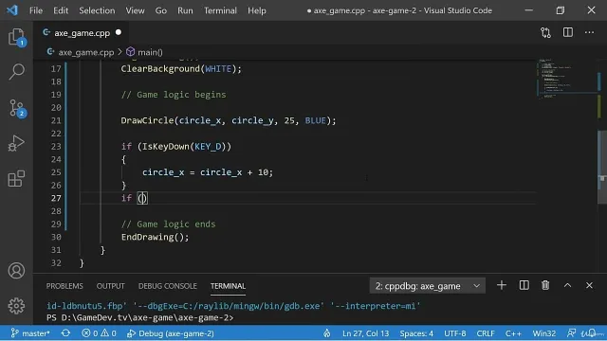Click the Synchronize Changes icon in status bar
This screenshot has width=607, height=341.
[65, 333]
